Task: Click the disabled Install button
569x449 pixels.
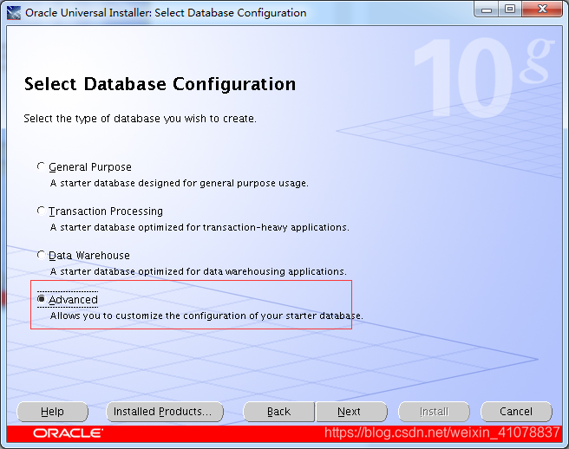Action: tap(434, 412)
